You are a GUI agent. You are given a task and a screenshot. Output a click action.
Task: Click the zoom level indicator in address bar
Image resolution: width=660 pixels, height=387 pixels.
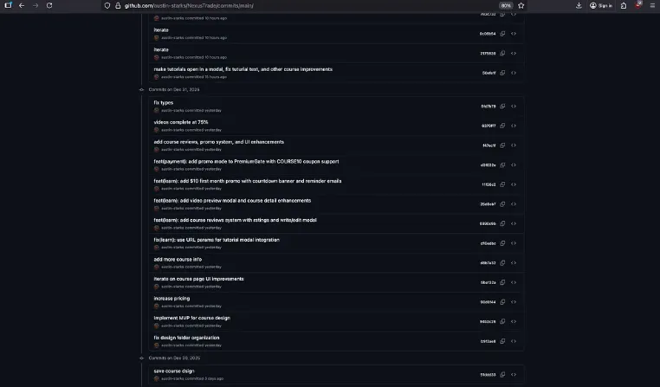pos(506,5)
